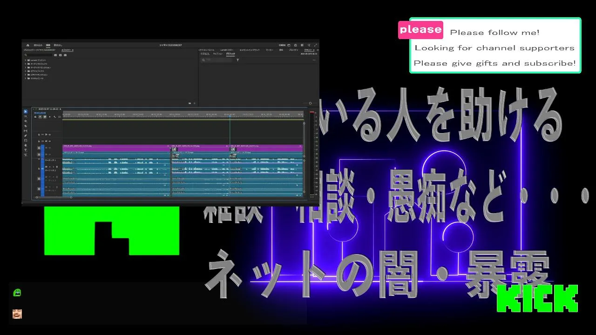Click the Effects panel search field
The height and width of the screenshot is (335, 596).
(x=39, y=55)
